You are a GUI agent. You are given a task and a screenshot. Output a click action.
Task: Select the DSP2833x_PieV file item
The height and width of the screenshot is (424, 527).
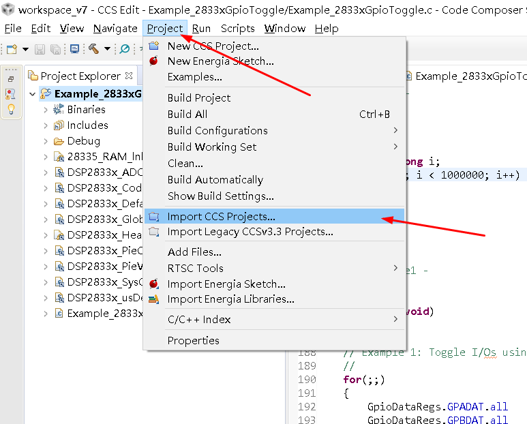point(105,267)
